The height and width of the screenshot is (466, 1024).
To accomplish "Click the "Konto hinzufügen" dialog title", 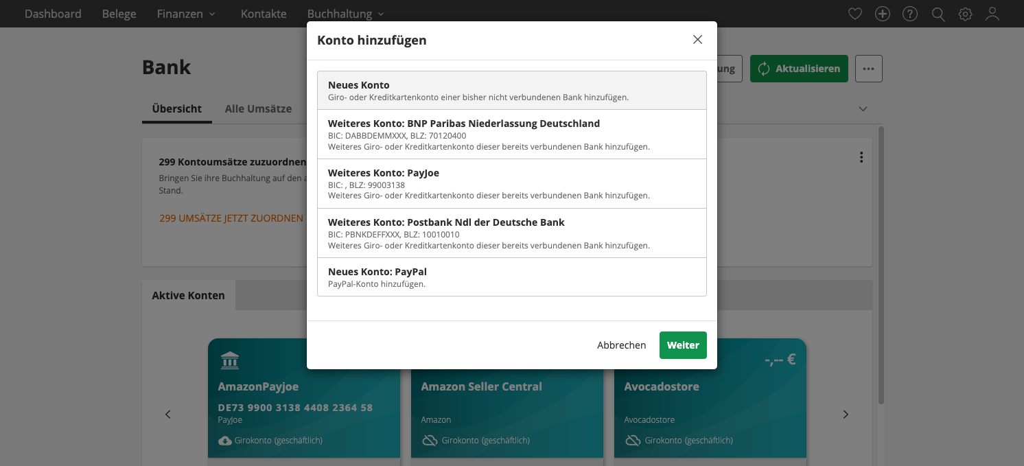I will tap(372, 40).
